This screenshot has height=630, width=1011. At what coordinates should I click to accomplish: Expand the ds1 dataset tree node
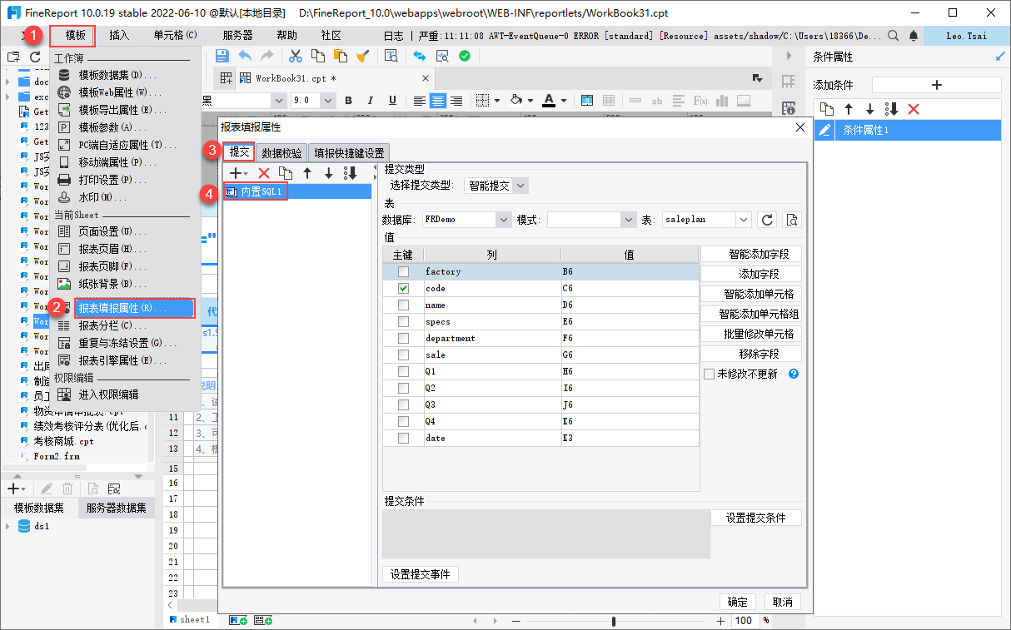tap(8, 526)
